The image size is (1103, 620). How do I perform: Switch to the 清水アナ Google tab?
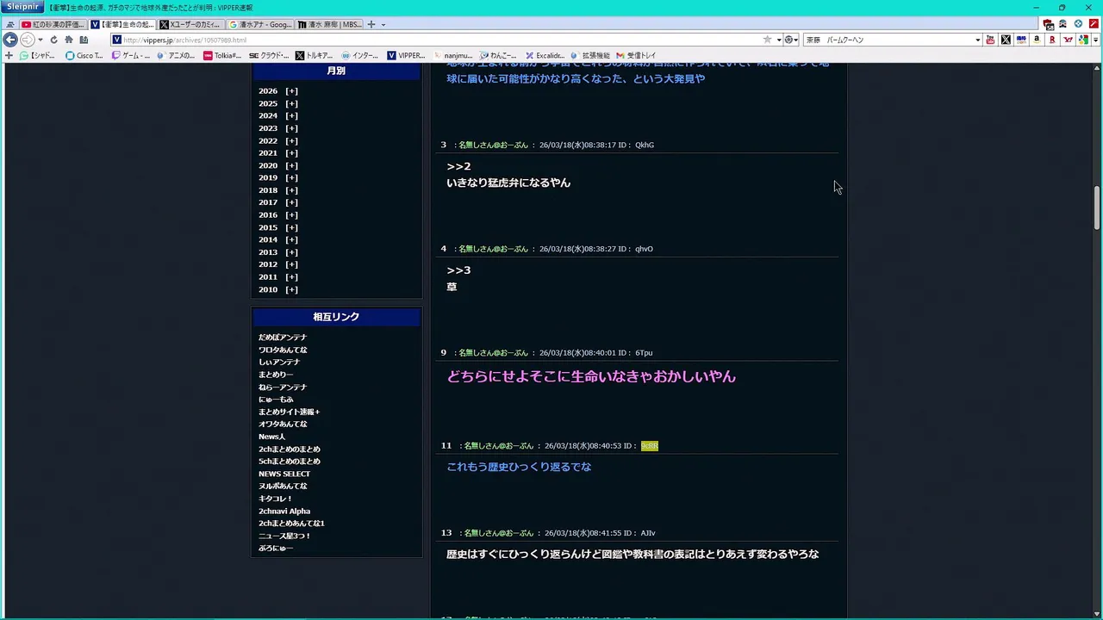260,24
